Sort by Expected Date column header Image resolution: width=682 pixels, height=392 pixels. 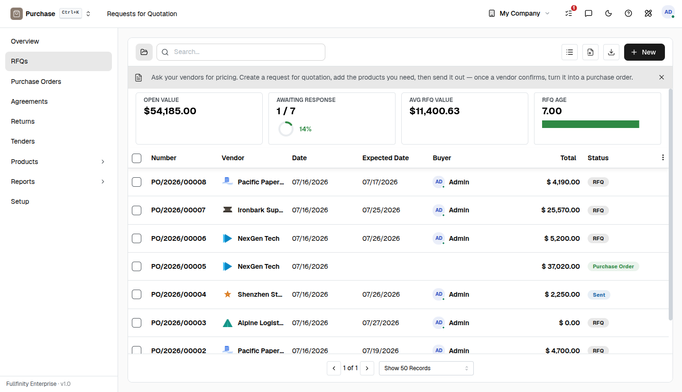click(386, 158)
